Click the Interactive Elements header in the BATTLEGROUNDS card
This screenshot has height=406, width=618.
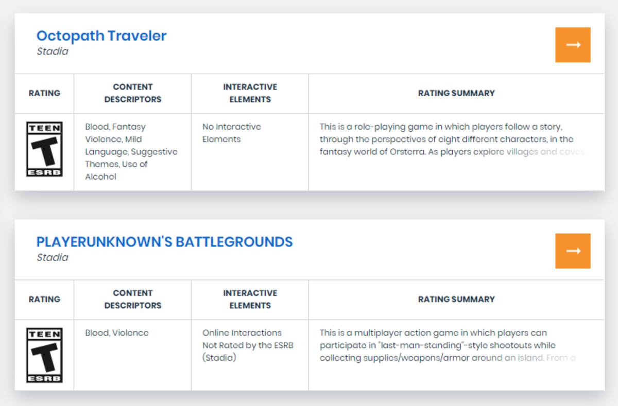(250, 299)
